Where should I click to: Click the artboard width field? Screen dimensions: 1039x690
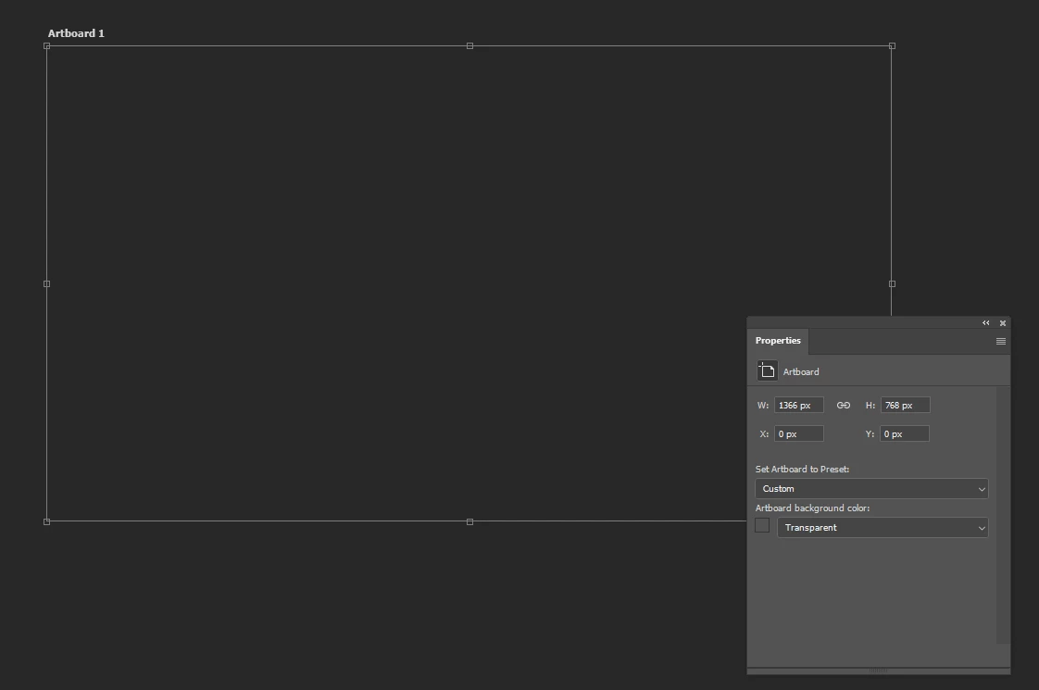(798, 405)
